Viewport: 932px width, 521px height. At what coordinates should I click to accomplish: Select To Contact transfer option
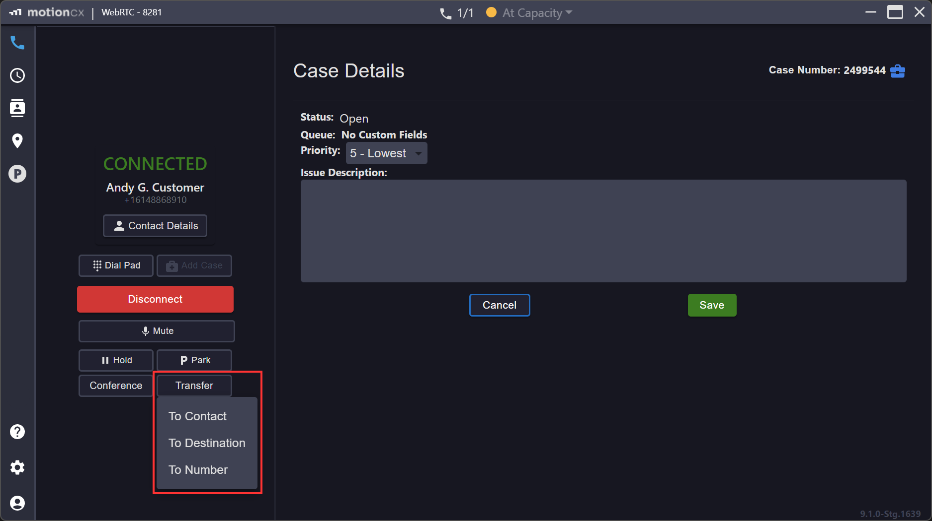click(197, 416)
